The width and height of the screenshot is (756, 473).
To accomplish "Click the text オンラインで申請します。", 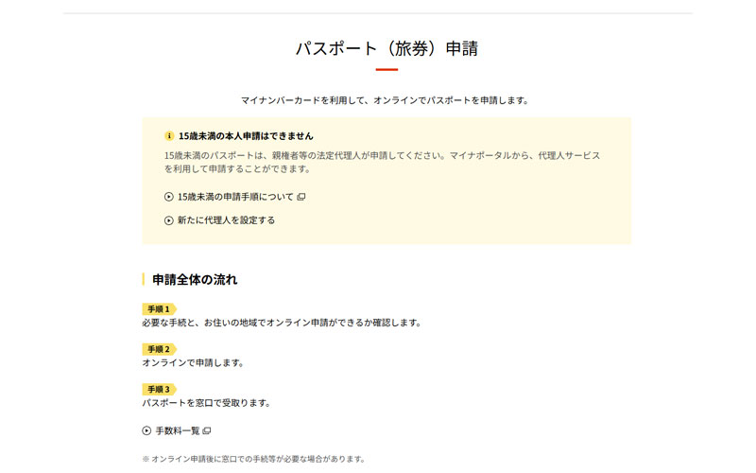I will click(x=194, y=363).
